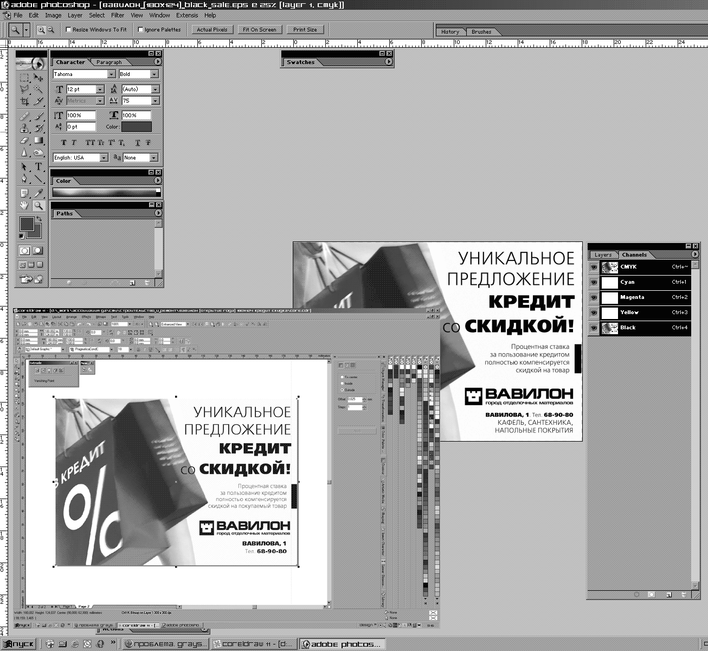Screen dimensions: 708x651
Task: Reset default foreground and background colors
Action: pos(22,236)
